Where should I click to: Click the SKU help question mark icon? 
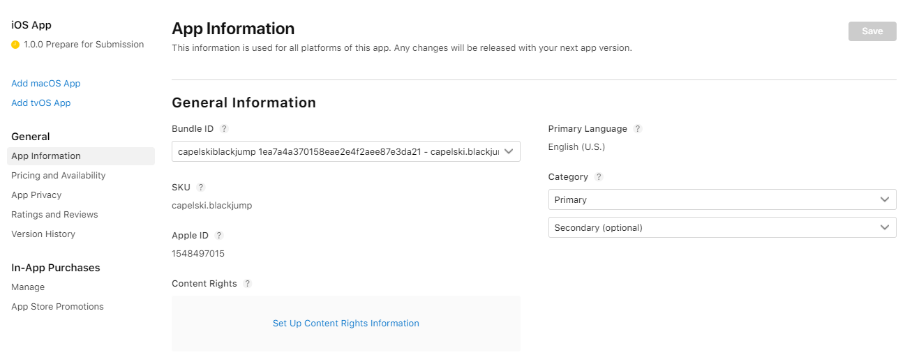[201, 188]
